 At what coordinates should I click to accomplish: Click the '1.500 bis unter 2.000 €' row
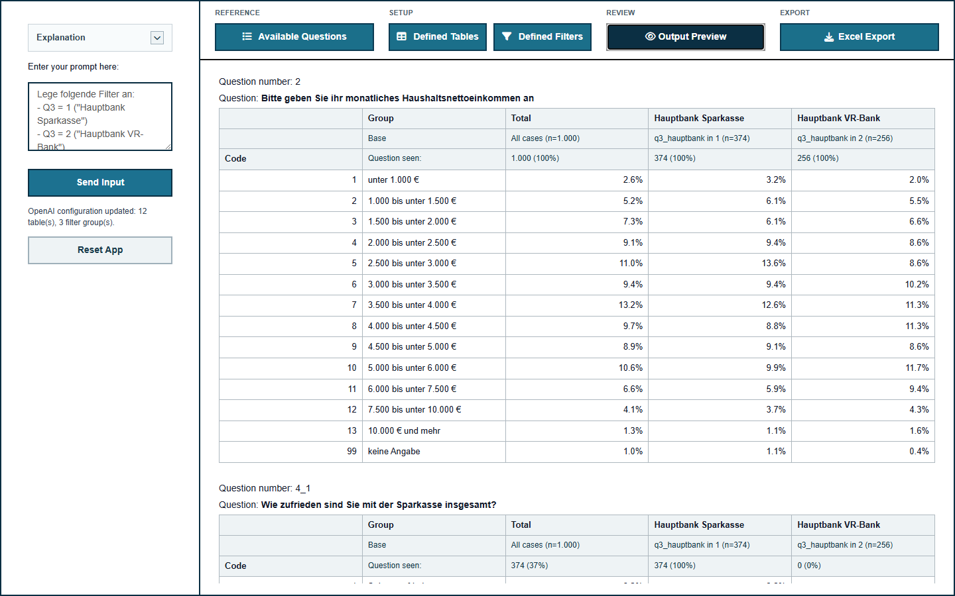point(576,222)
